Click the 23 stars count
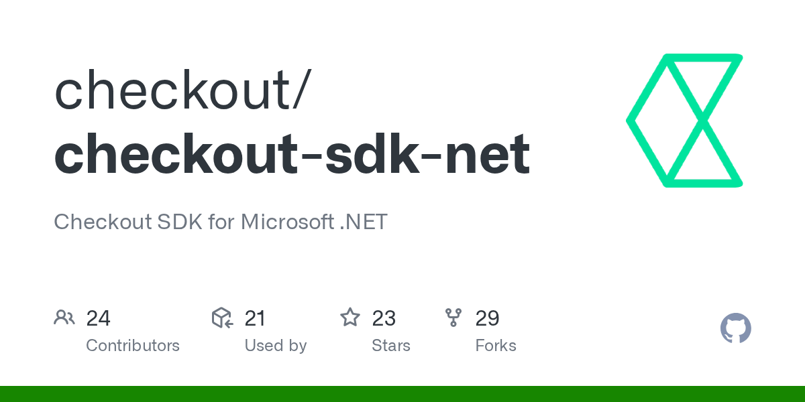This screenshot has height=402, width=805. coord(384,318)
